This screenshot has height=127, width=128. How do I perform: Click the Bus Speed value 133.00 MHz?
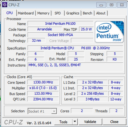click(x=43, y=93)
